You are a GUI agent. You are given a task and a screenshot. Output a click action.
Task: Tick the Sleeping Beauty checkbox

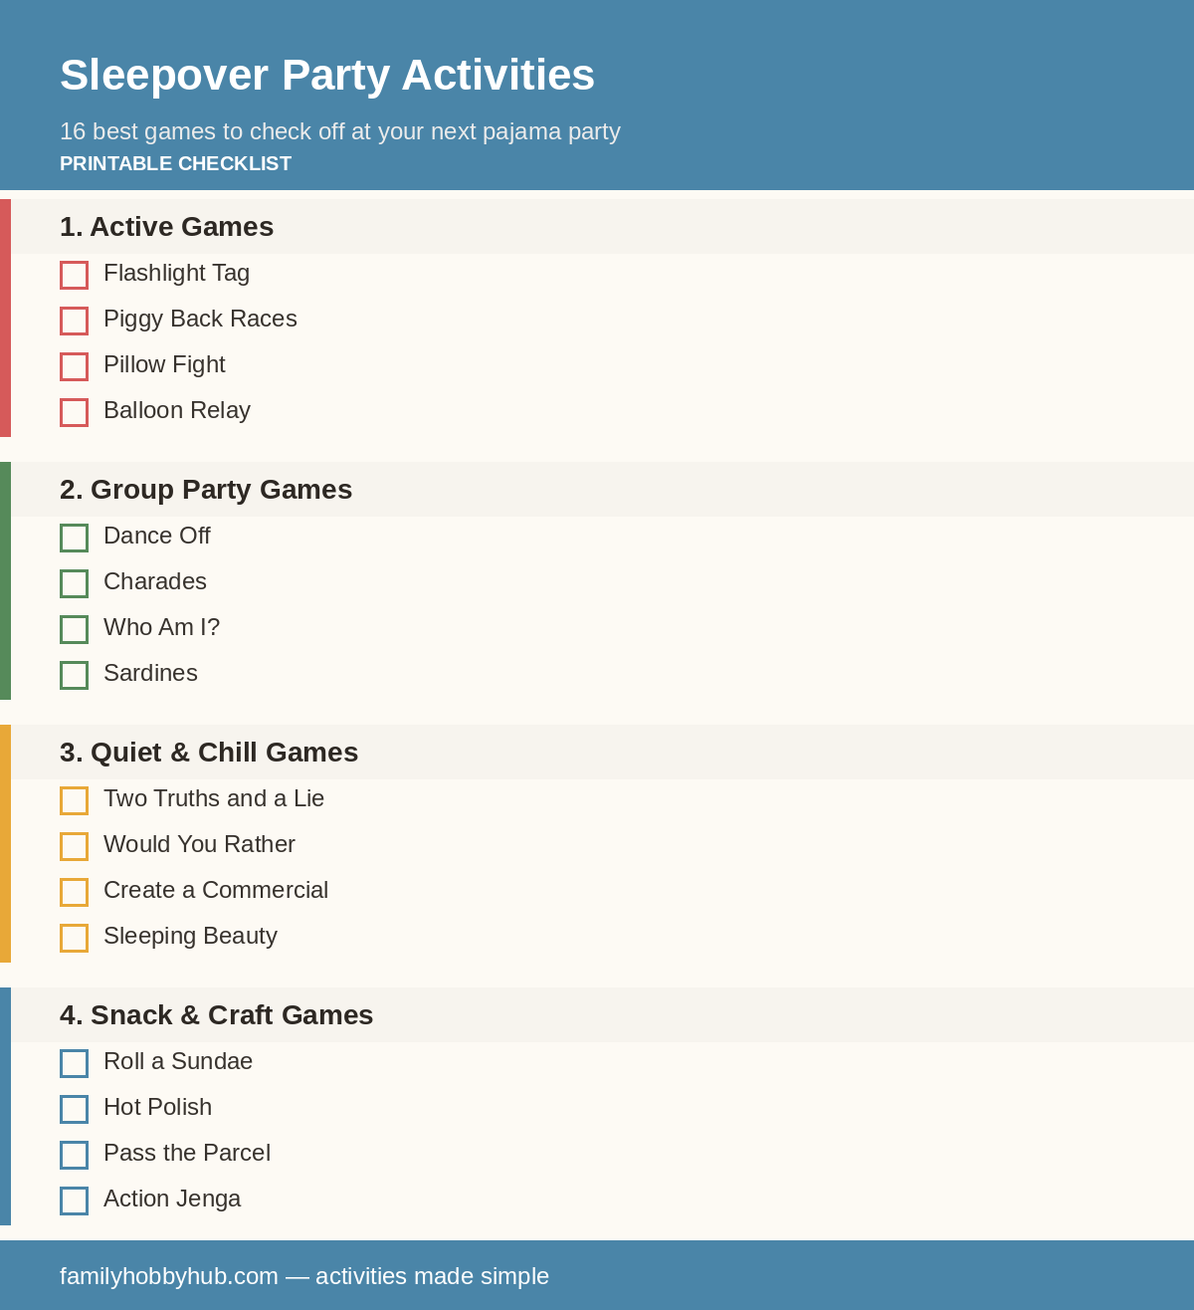74,938
